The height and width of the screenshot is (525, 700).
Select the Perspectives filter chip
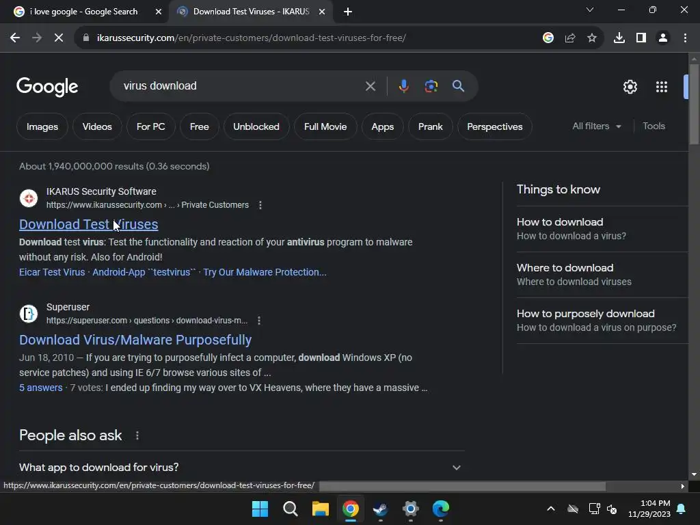point(495,126)
